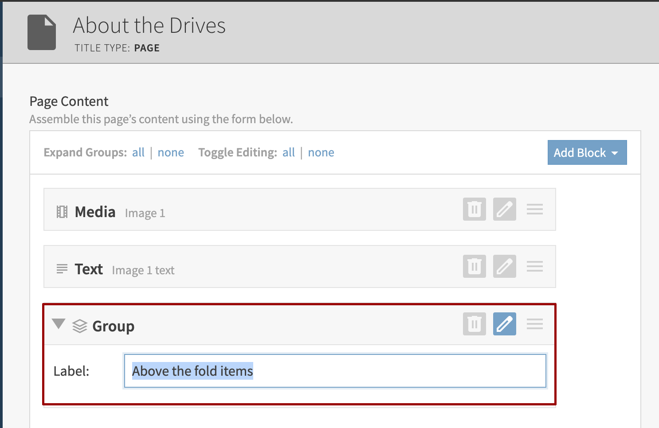The image size is (659, 428).
Task: Click the Text block lines icon
Action: coord(62,269)
